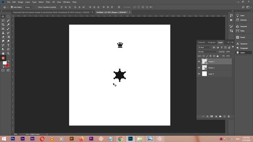
Task: Open search in the options bar
Action: click(243, 7)
